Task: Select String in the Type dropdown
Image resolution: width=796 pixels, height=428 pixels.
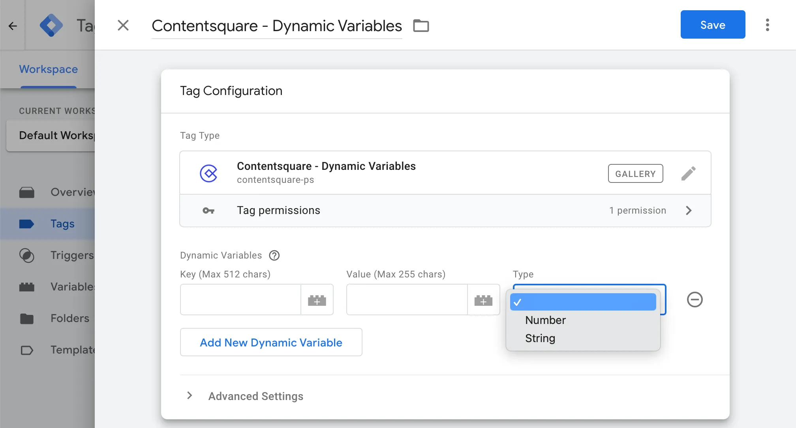Action: 540,338
